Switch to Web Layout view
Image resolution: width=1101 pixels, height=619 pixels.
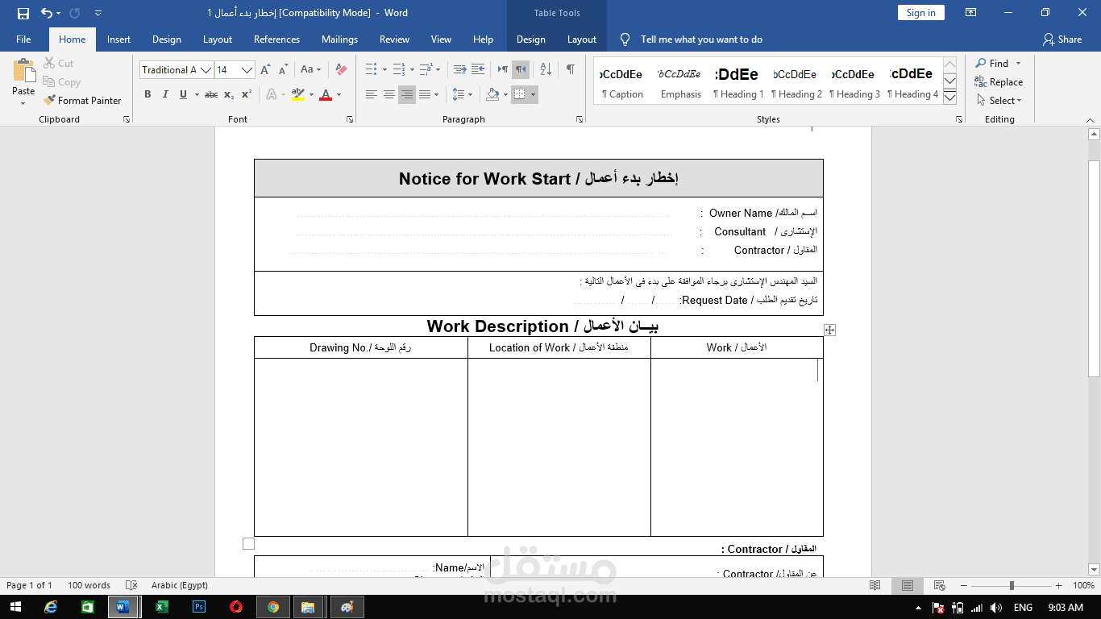[939, 585]
